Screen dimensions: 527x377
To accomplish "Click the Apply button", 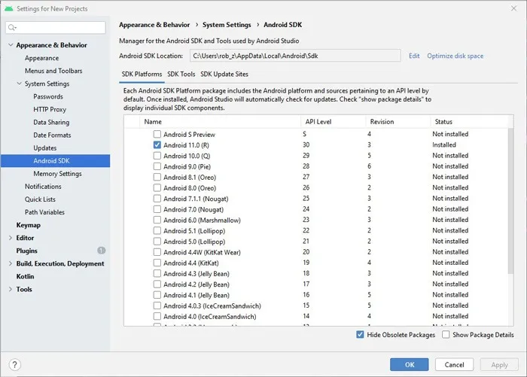I will coord(499,364).
